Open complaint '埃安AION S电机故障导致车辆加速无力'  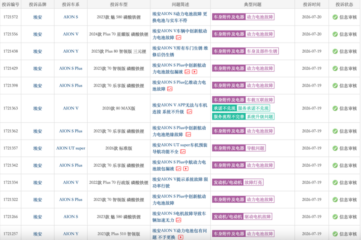[x=179, y=217]
